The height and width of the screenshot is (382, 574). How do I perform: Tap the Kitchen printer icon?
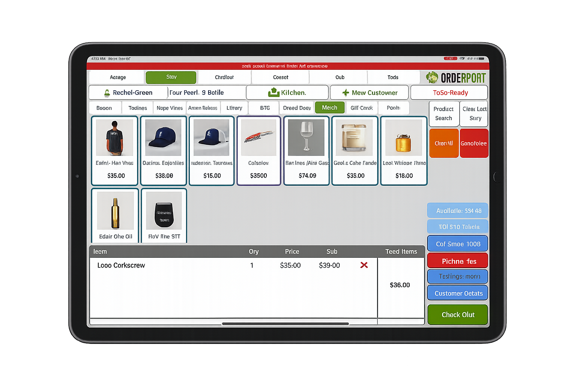[274, 92]
